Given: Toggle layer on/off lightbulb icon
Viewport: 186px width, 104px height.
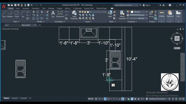Looking at the screenshot, I should pos(80,12).
